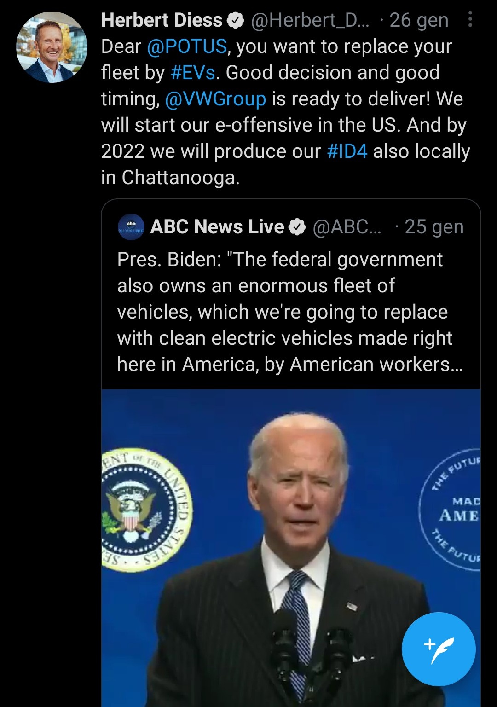Open the three-dot tweet options menu
The height and width of the screenshot is (707, 497).
[470, 19]
